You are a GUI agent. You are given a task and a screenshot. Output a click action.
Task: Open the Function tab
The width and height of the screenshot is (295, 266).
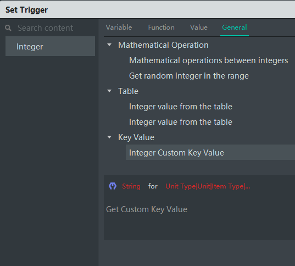click(x=162, y=27)
